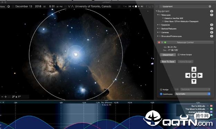Click the Slew To Gaze button
Viewport: 216px width, 129px height.
[168, 62]
